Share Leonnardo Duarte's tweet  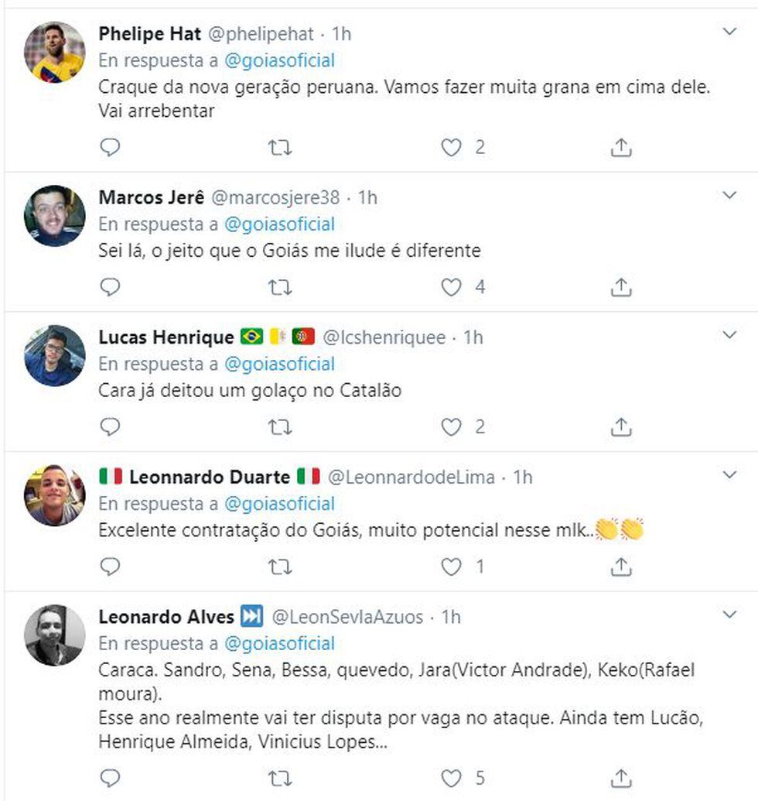click(621, 567)
